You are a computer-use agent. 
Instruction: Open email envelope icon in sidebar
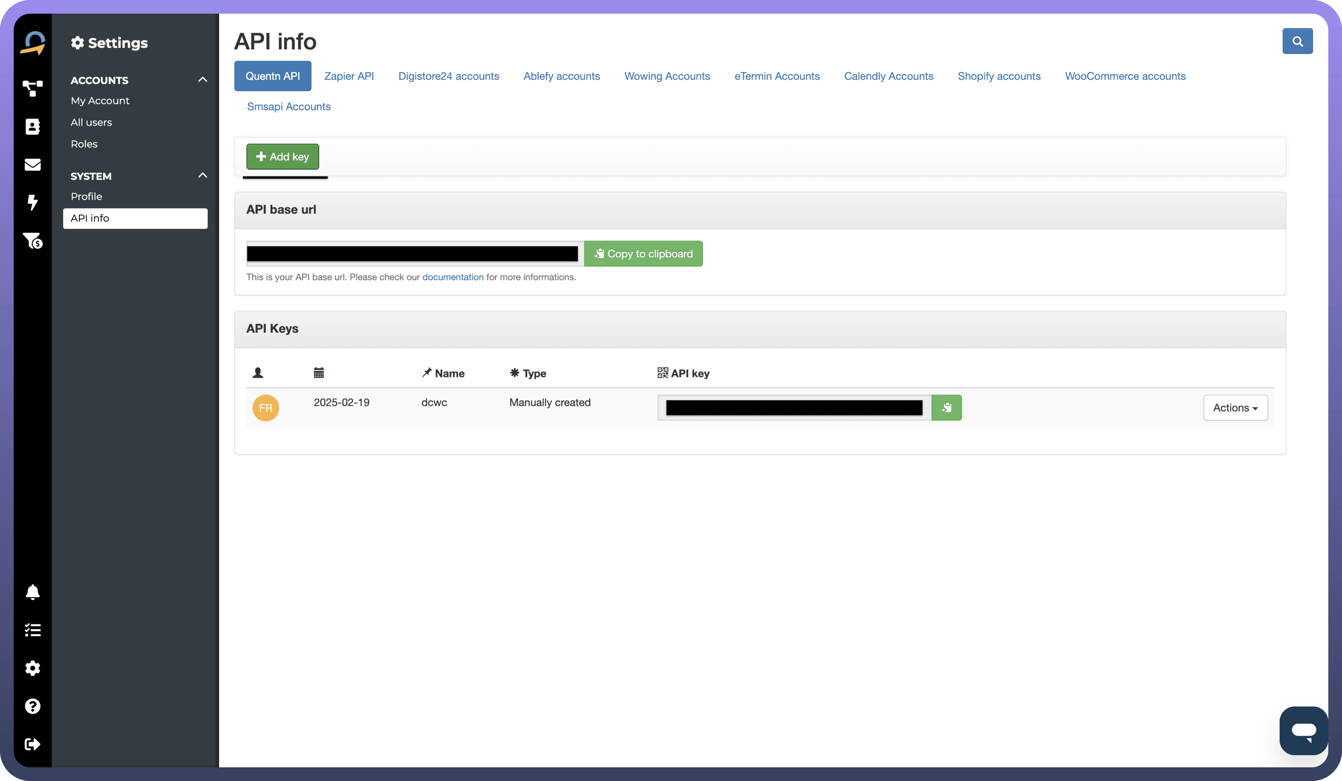(x=33, y=165)
